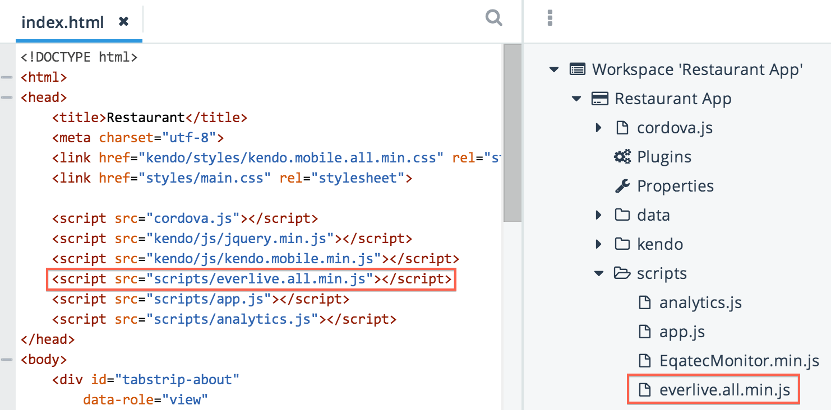Click the closing </head> tag

[x=48, y=339]
